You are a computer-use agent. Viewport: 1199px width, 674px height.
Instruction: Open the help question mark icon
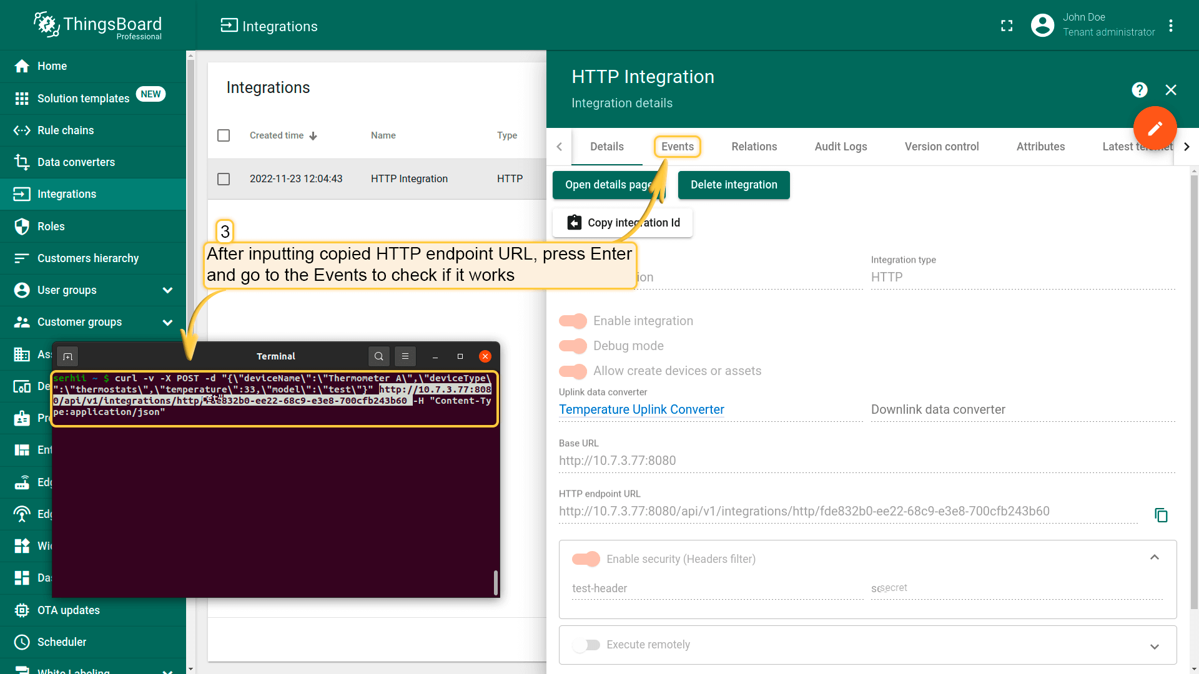click(1139, 90)
